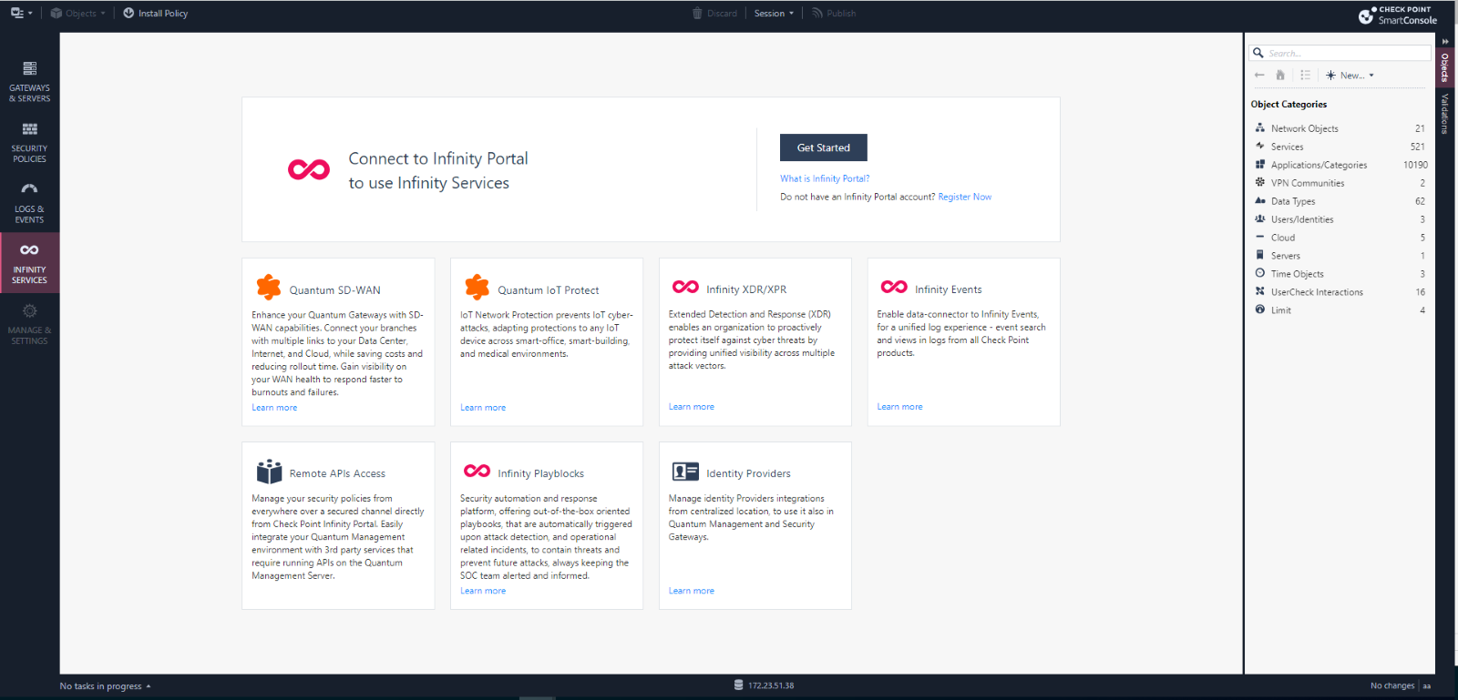Click the Identity Providers ID card icon
Image resolution: width=1458 pixels, height=700 pixels.
[x=685, y=472]
